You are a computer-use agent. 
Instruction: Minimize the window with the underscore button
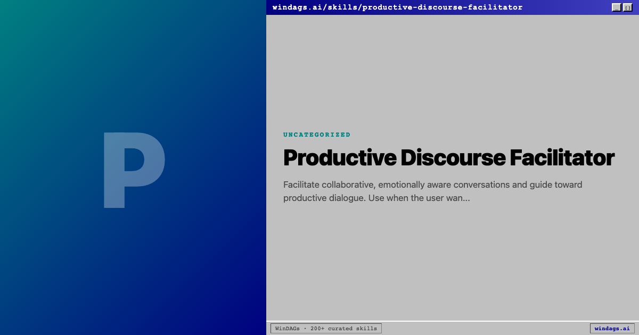coord(616,7)
